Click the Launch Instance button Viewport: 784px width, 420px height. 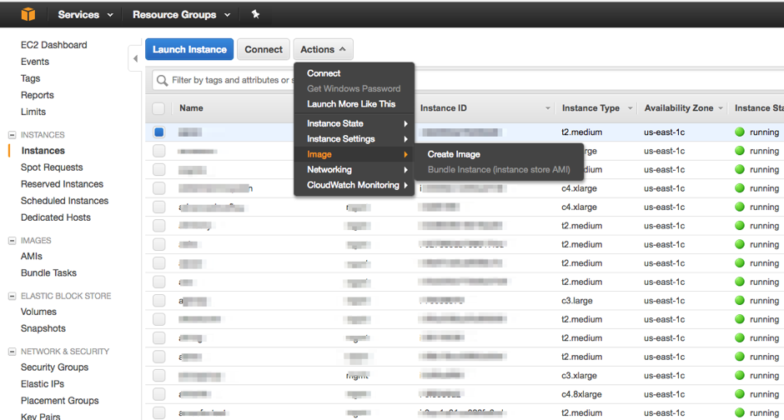point(189,49)
